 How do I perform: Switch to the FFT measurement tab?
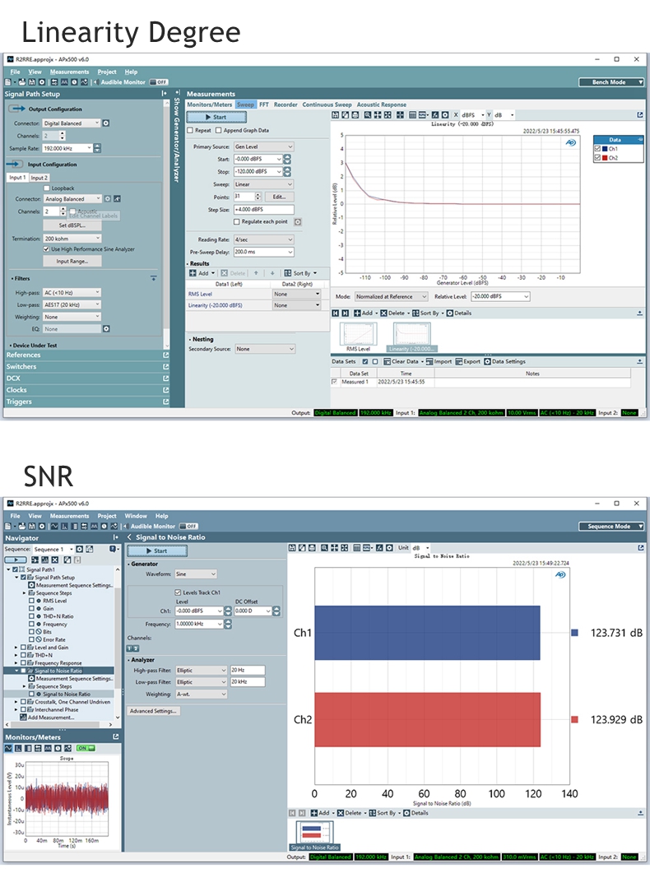264,104
